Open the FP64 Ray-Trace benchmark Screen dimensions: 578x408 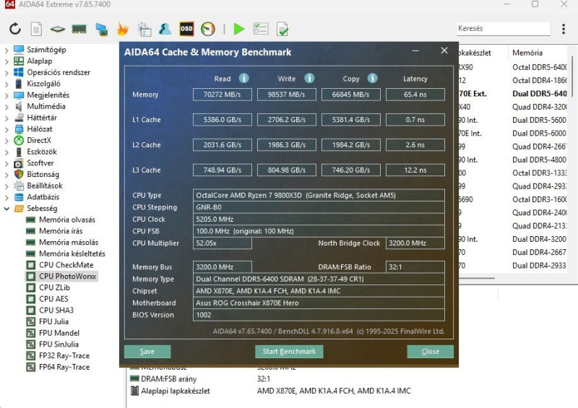coord(64,367)
